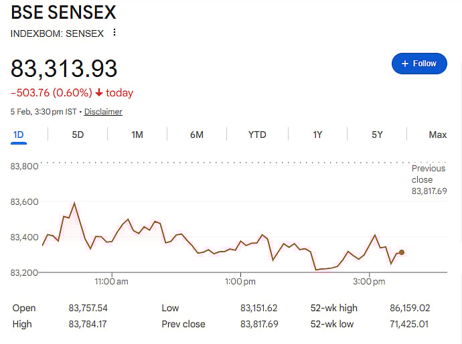462x344 pixels.
Task: Open the three-dot more options menu
Action: click(x=114, y=33)
